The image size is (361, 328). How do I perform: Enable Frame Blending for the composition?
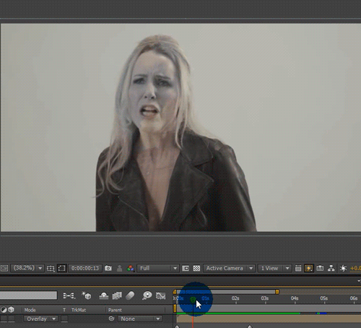[117, 295]
